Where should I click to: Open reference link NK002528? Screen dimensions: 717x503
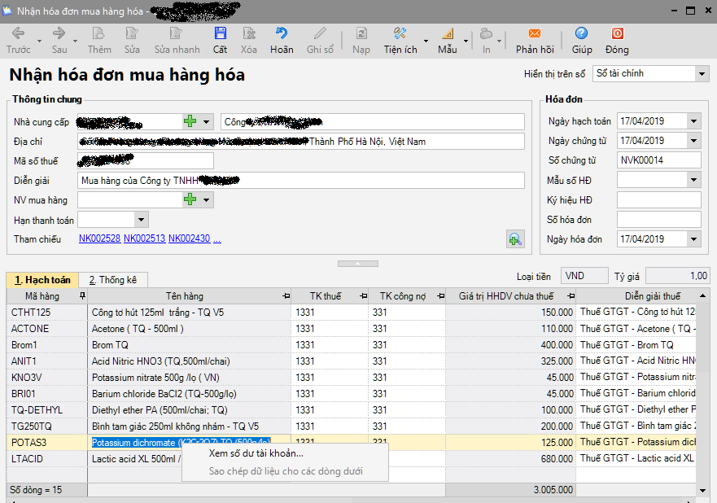coord(99,239)
